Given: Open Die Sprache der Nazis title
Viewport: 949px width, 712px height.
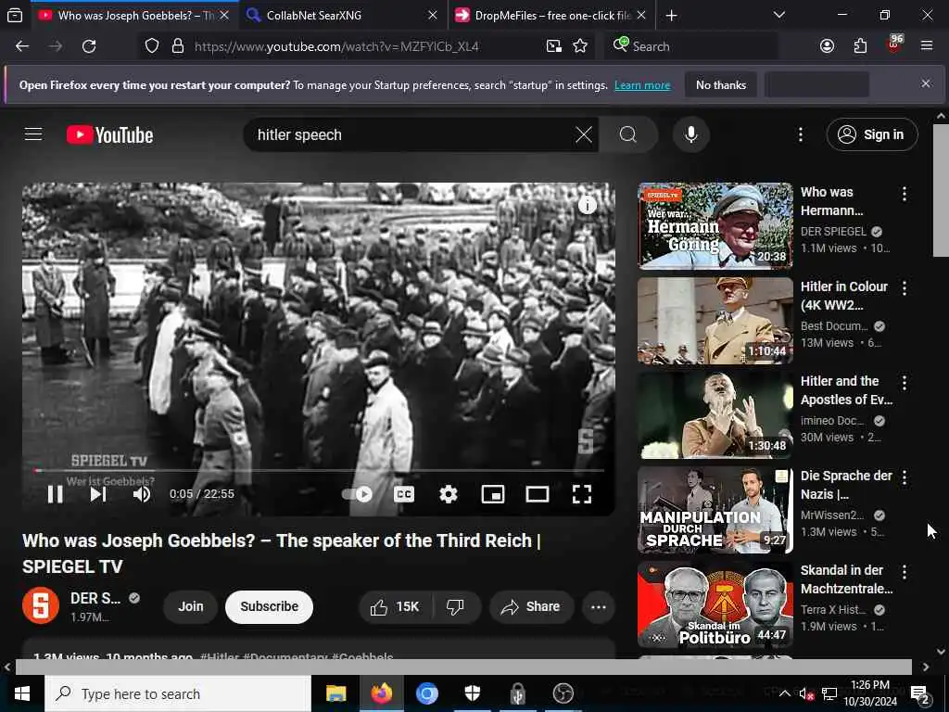Looking at the screenshot, I should tap(846, 485).
